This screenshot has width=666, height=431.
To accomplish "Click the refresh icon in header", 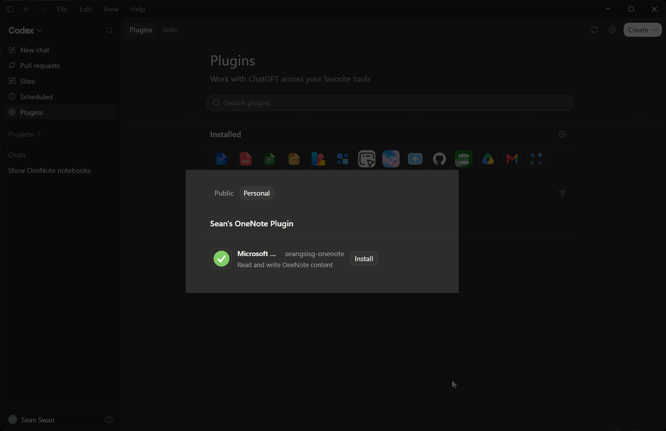I will pyautogui.click(x=594, y=30).
